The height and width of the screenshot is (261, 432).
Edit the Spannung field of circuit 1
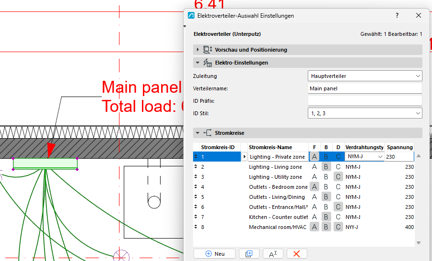[399, 156]
